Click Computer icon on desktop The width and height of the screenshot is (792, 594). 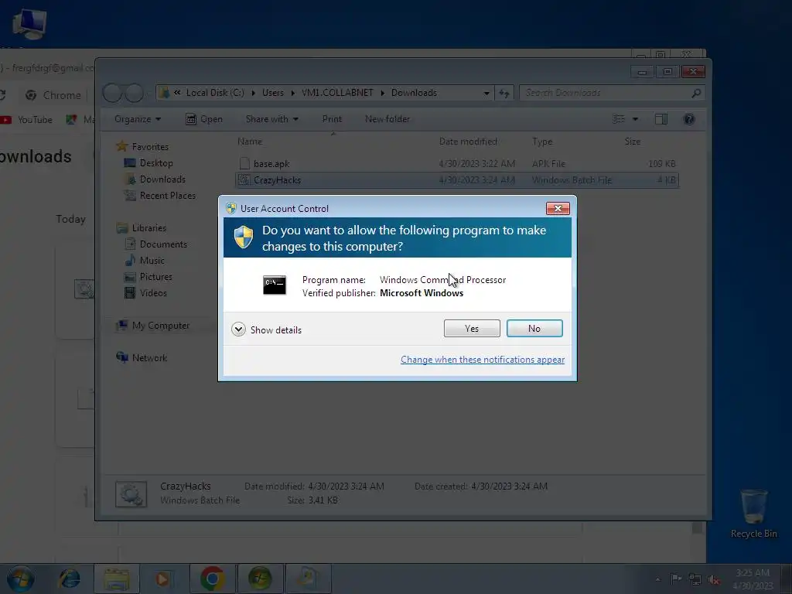point(29,24)
